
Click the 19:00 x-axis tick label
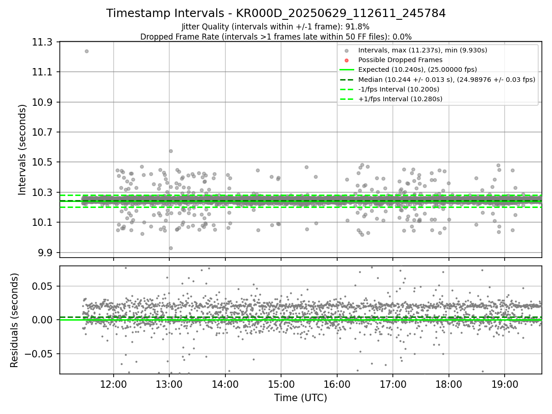(x=505, y=384)
